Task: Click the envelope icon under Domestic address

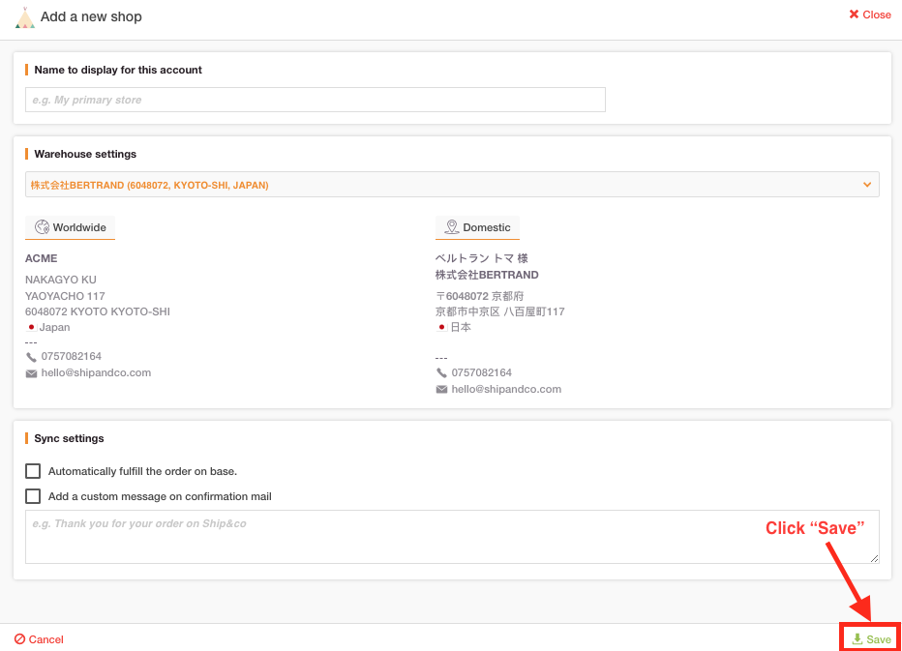Action: [x=441, y=390]
